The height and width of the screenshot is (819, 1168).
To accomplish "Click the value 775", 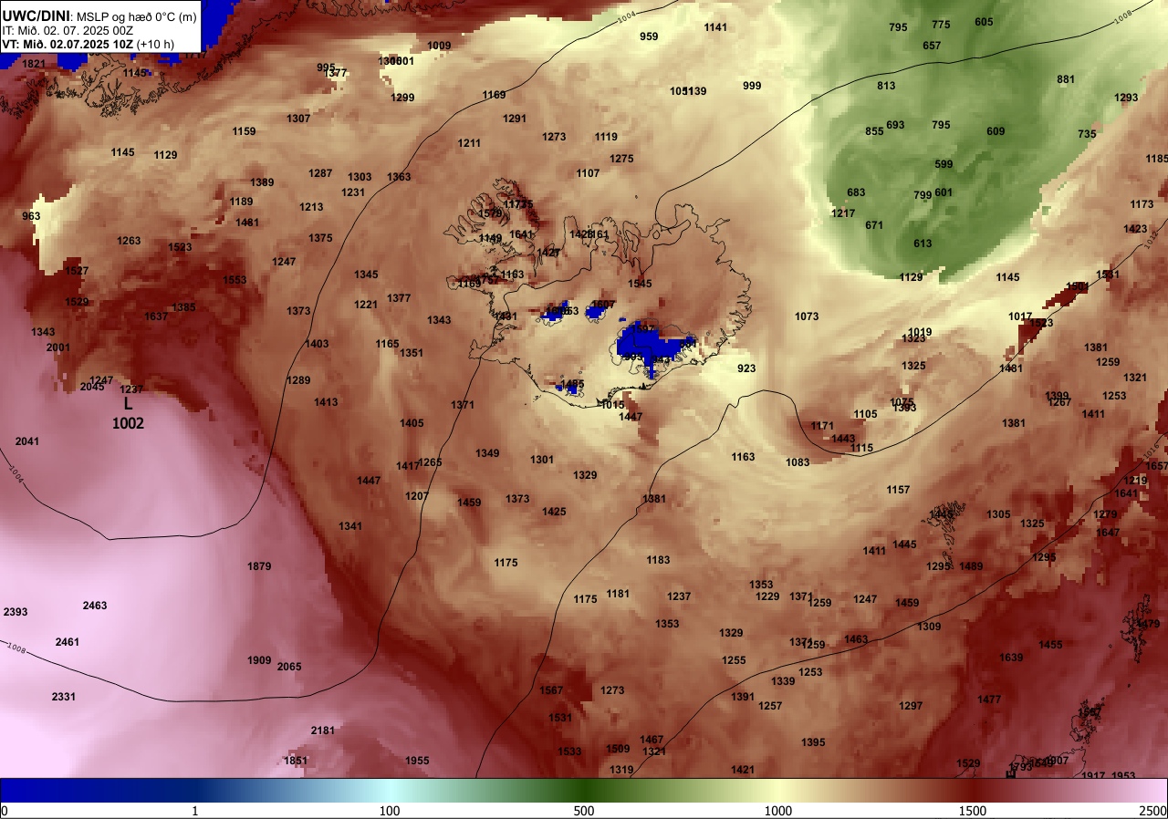I will [941, 25].
